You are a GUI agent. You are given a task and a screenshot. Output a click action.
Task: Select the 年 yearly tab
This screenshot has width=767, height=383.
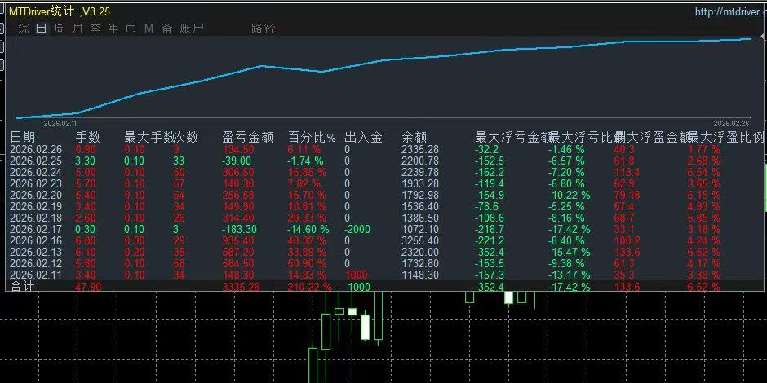pos(113,29)
